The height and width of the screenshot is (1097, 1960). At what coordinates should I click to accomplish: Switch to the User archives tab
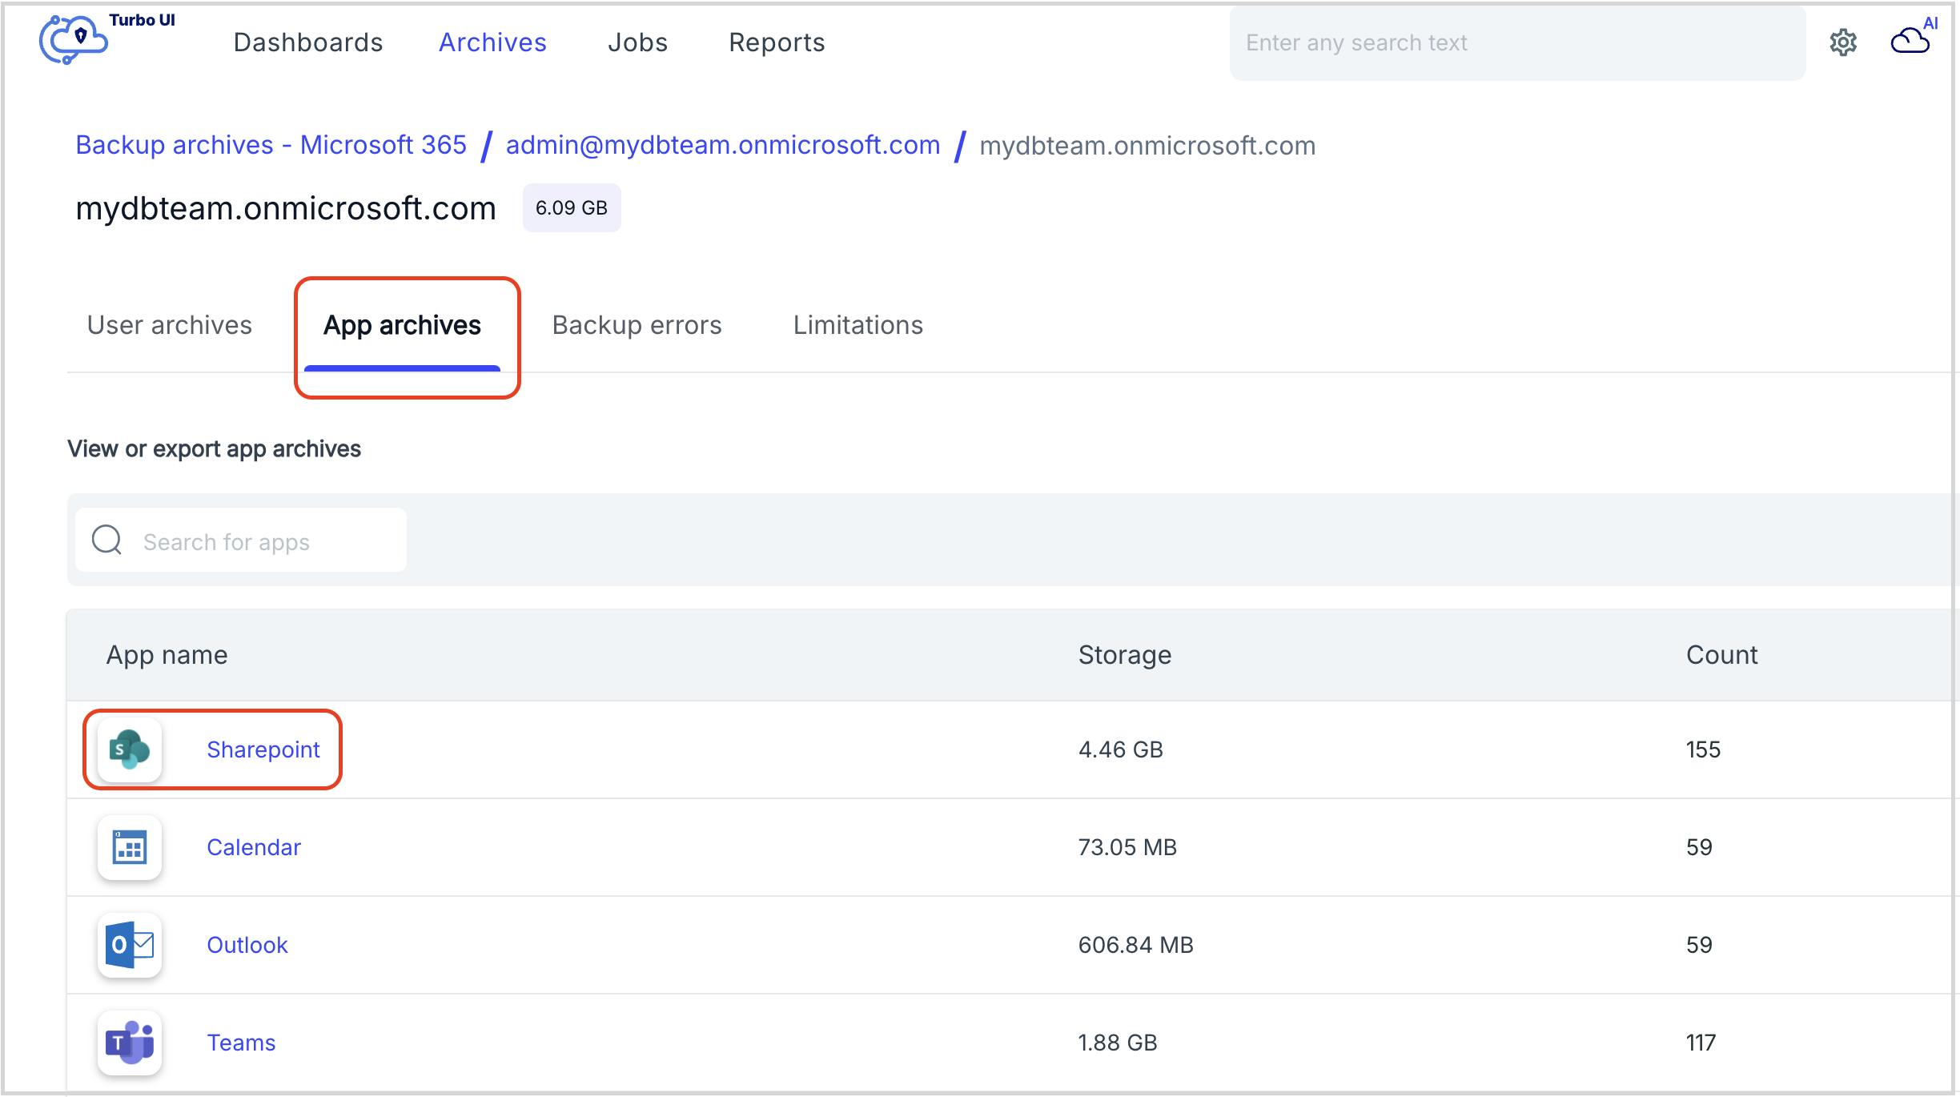click(x=170, y=325)
